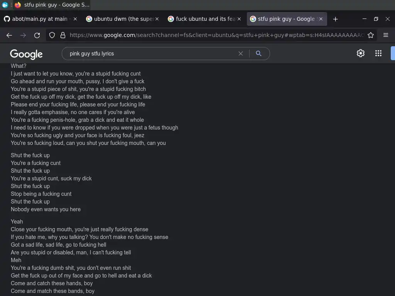Open the Firefox hamburger menu
The width and height of the screenshot is (395, 296).
(386, 35)
